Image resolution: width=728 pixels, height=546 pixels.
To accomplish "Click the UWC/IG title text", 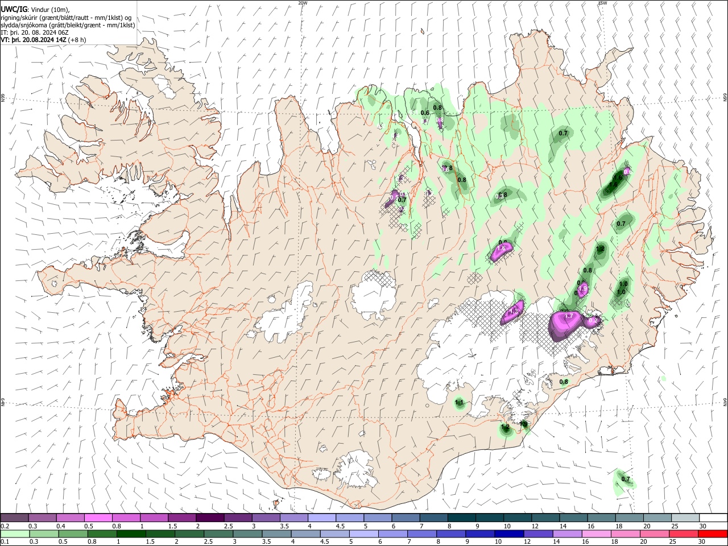I will point(14,9).
